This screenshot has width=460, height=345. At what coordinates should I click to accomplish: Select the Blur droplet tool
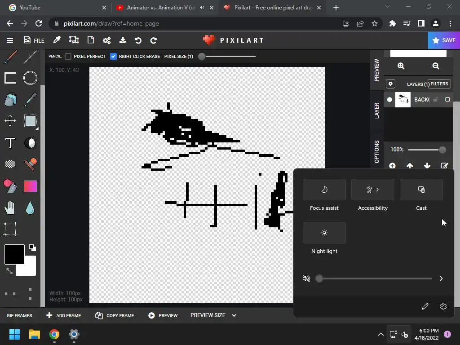pos(30,208)
